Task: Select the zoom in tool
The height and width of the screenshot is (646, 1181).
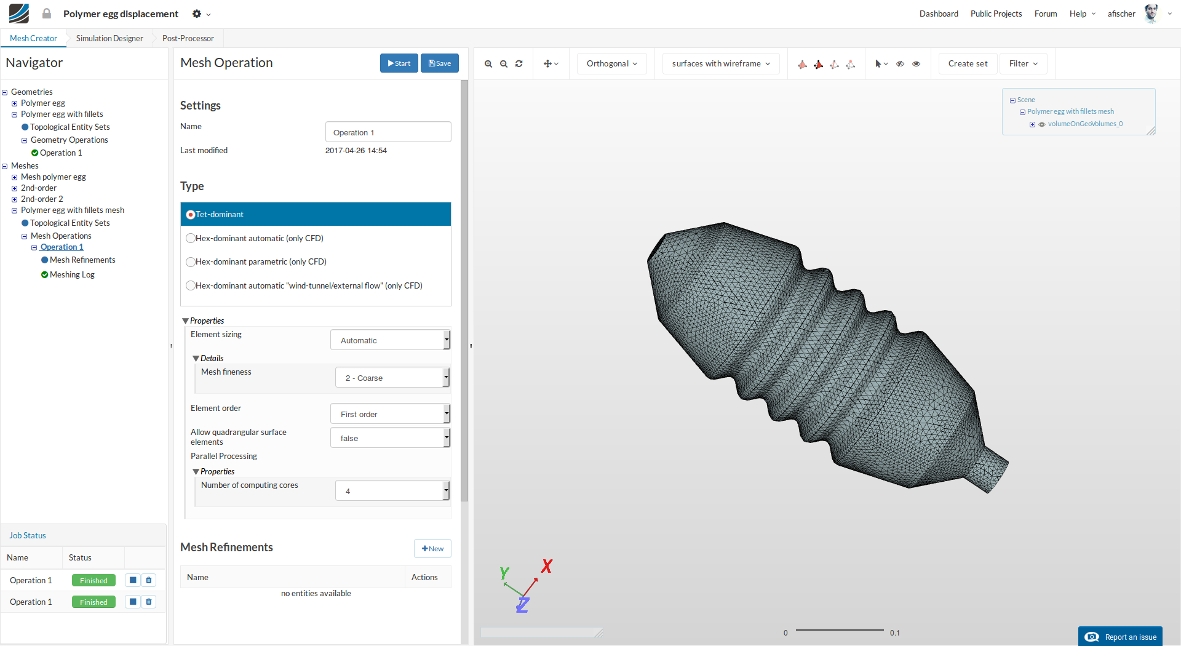Action: [x=488, y=63]
